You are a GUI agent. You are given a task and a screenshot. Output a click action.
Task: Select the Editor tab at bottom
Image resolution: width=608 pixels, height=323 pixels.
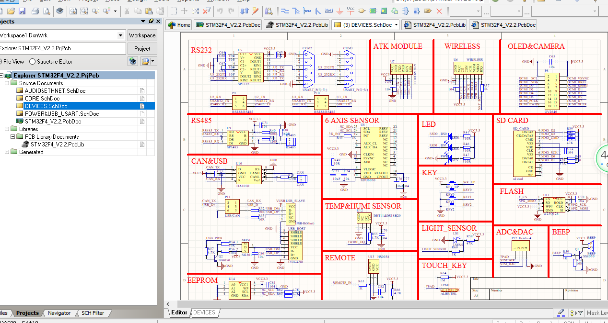pos(179,312)
